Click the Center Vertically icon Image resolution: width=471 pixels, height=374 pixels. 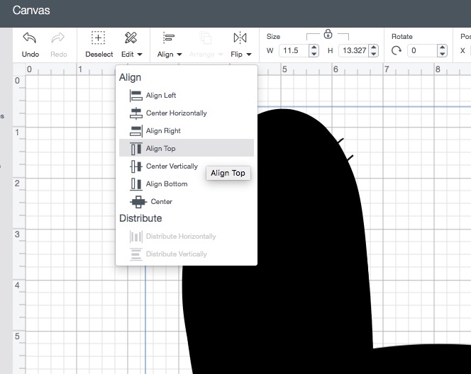click(135, 166)
